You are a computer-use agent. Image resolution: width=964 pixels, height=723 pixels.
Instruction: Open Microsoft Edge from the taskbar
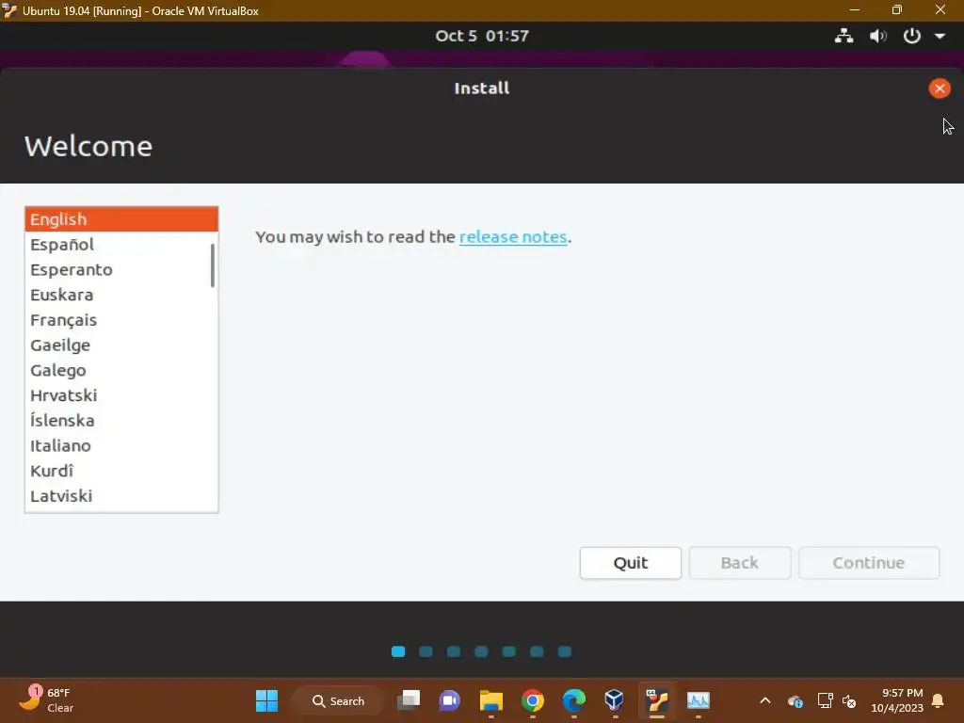(x=573, y=700)
